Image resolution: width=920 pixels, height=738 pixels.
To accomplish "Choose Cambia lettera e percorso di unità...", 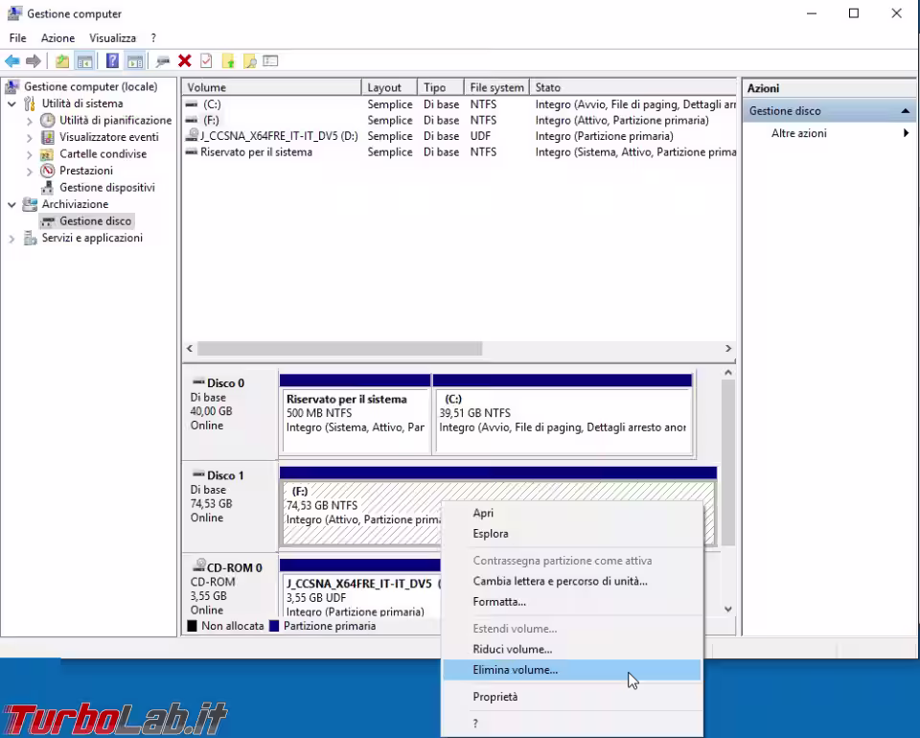I will pyautogui.click(x=572, y=582).
